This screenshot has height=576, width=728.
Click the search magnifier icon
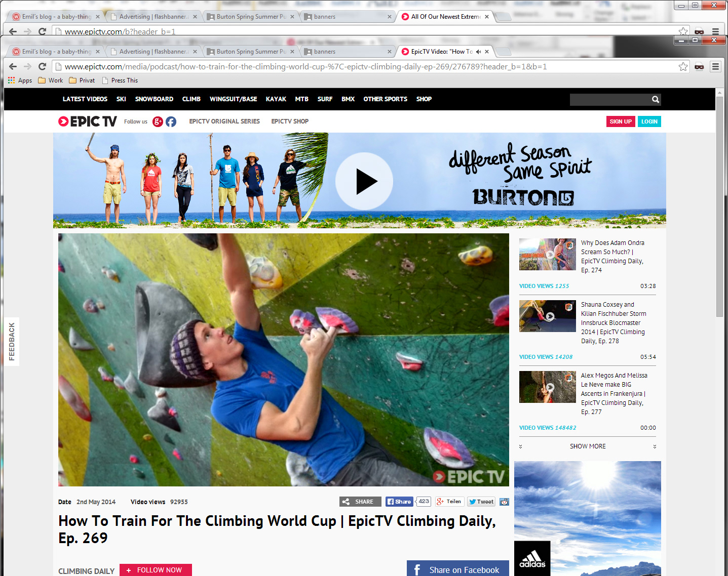tap(656, 100)
